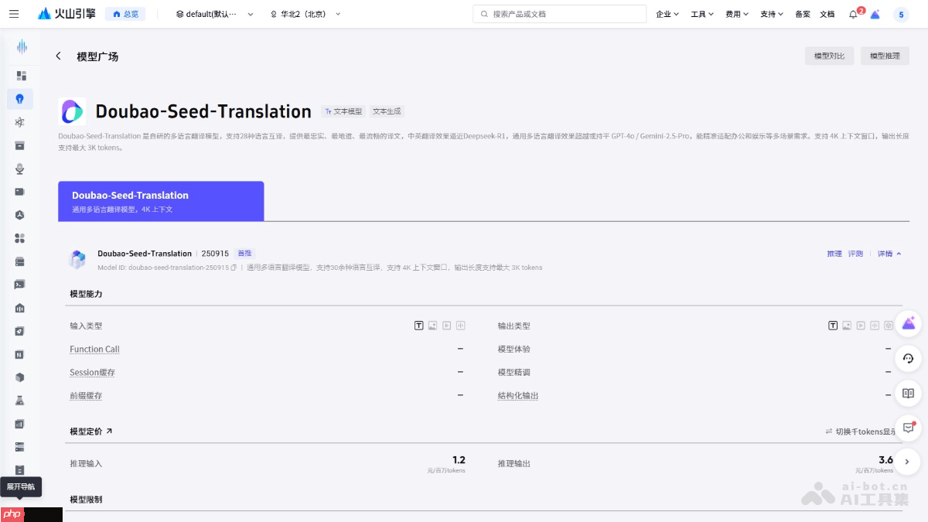The width and height of the screenshot is (928, 522).
Task: Select the text 'T' input type icon
Action: point(418,326)
